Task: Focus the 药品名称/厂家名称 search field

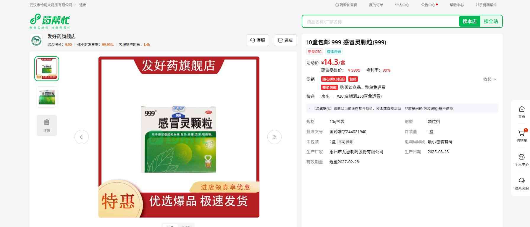Action: 380,22
